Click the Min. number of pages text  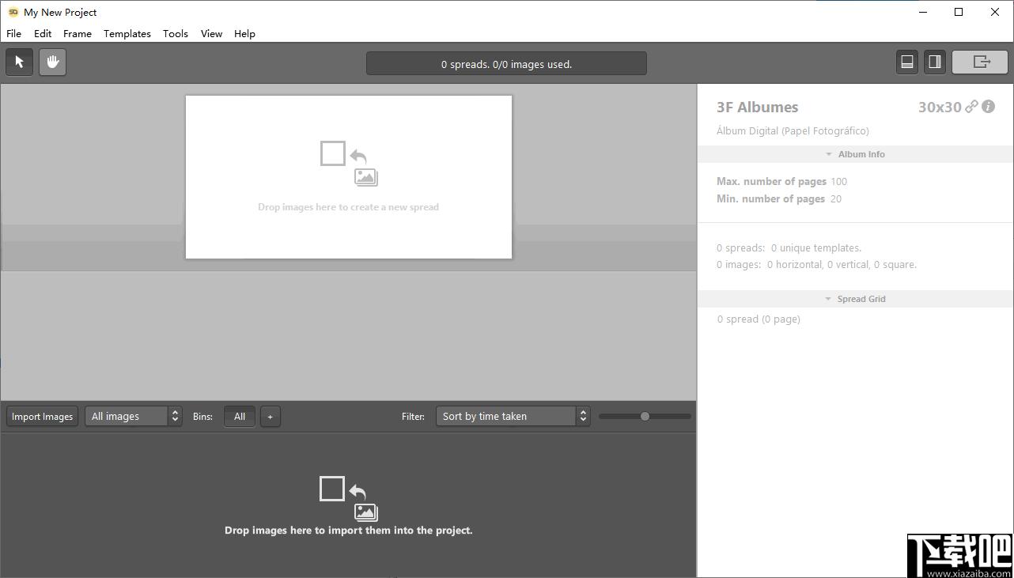pos(770,199)
